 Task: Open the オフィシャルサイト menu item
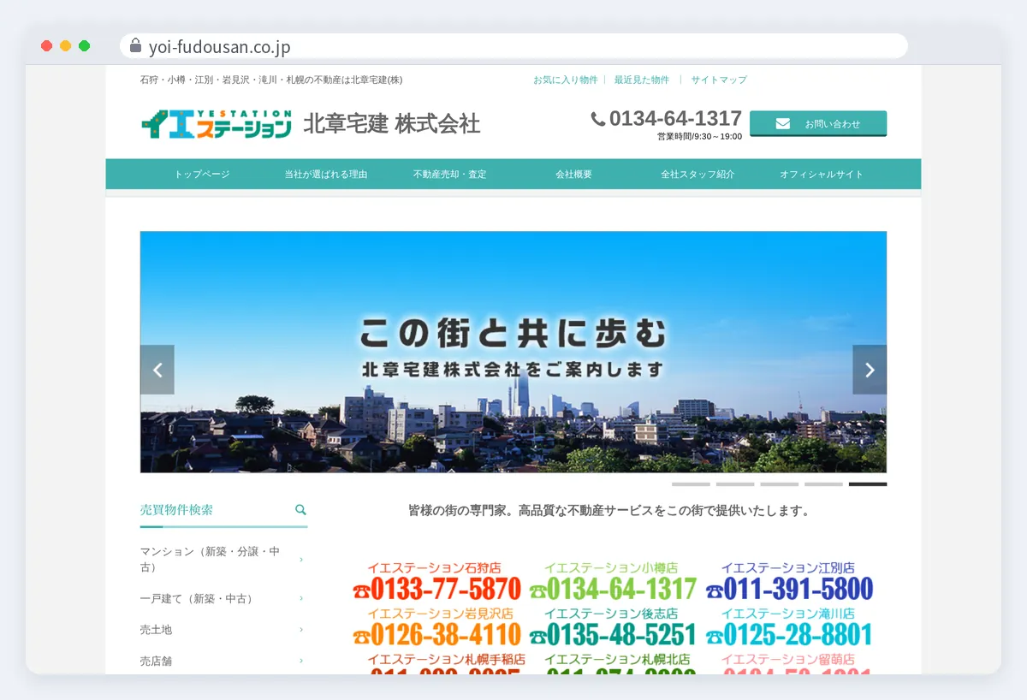coord(822,174)
